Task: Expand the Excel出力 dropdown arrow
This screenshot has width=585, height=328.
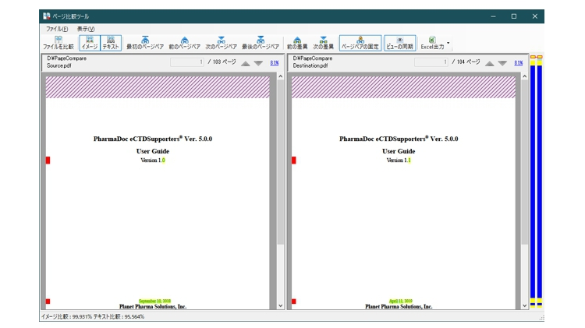Action: pyautogui.click(x=448, y=44)
